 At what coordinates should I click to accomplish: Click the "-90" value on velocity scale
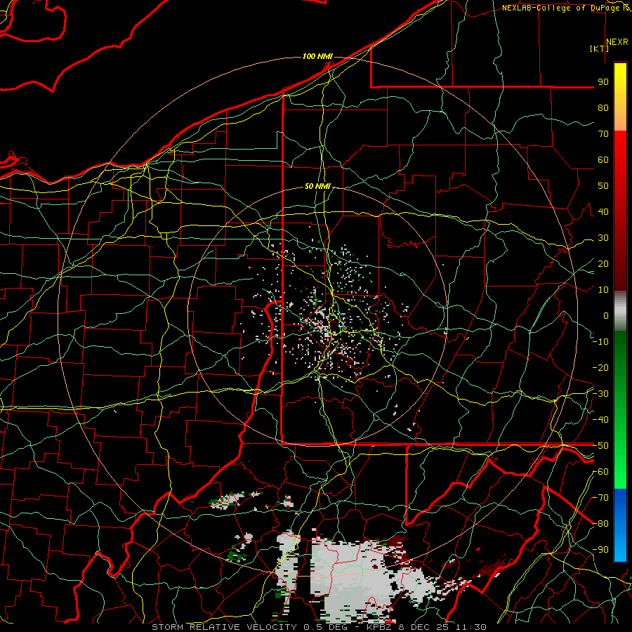pos(600,550)
